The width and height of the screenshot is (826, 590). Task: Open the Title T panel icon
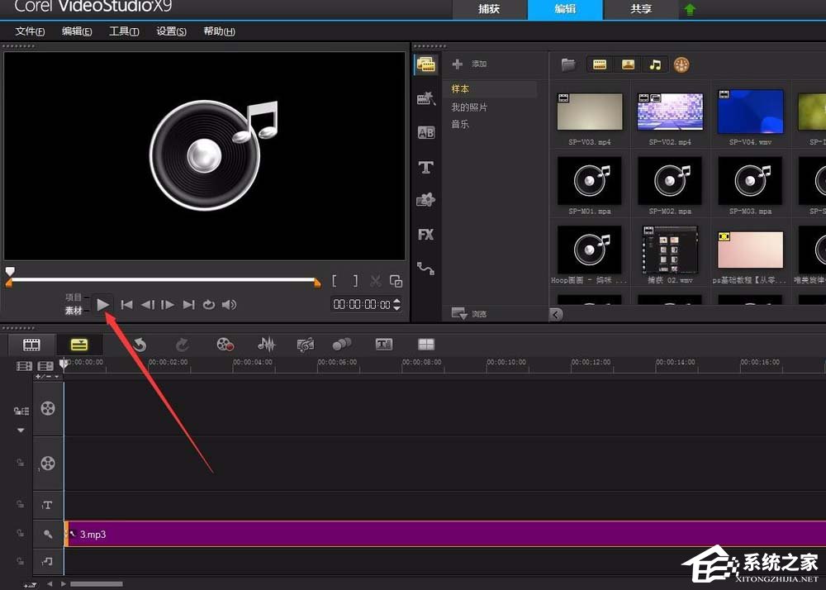425,168
